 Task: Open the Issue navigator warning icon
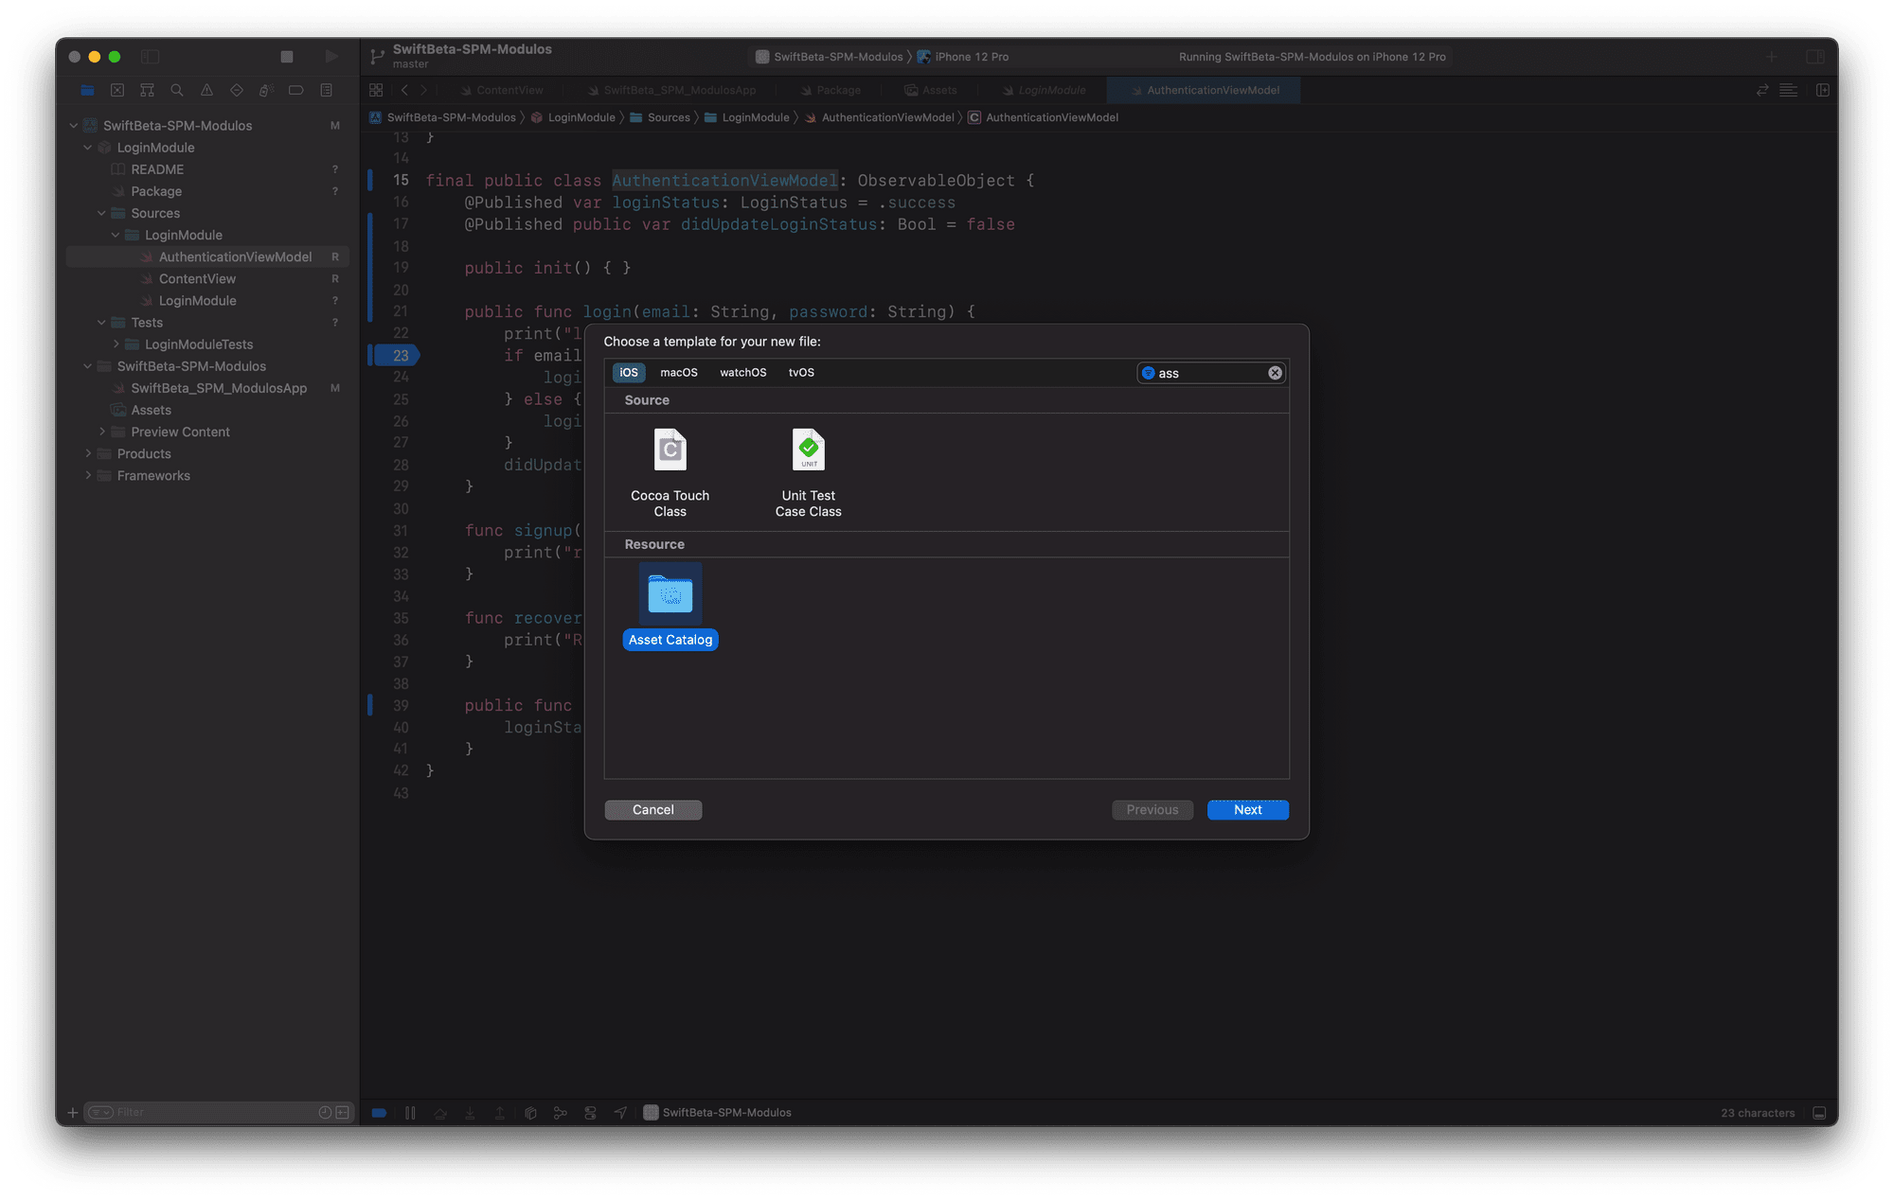[206, 91]
